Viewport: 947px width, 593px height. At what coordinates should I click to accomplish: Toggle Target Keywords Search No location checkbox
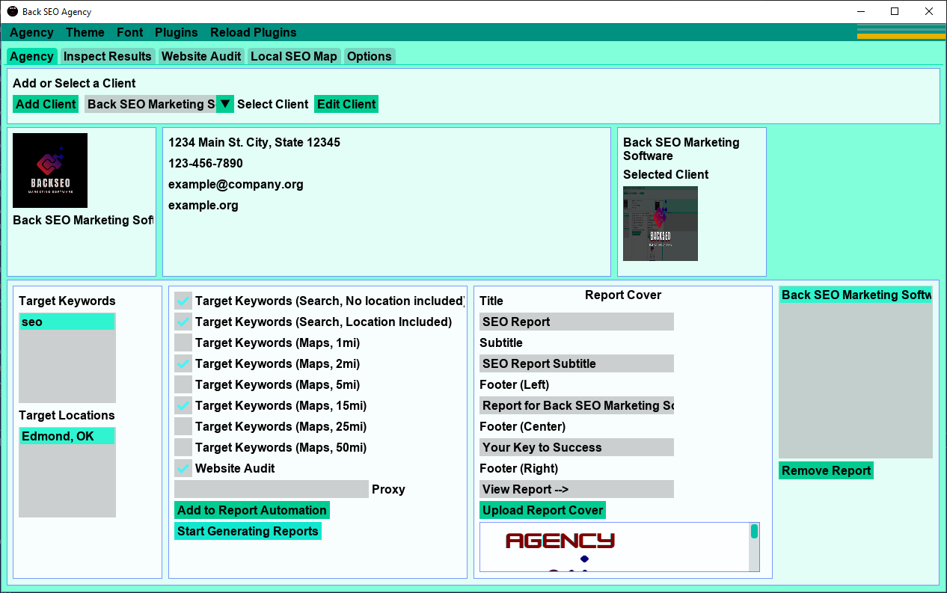[x=183, y=301]
